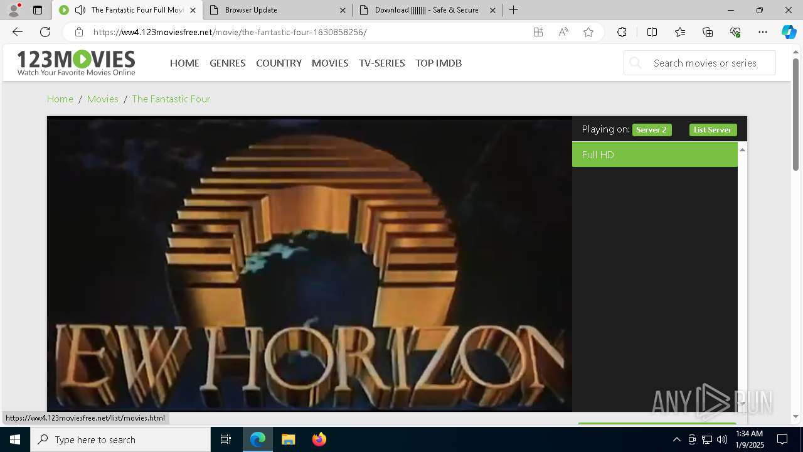The height and width of the screenshot is (452, 803).
Task: Launch Firefox from the taskbar
Action: tap(319, 439)
